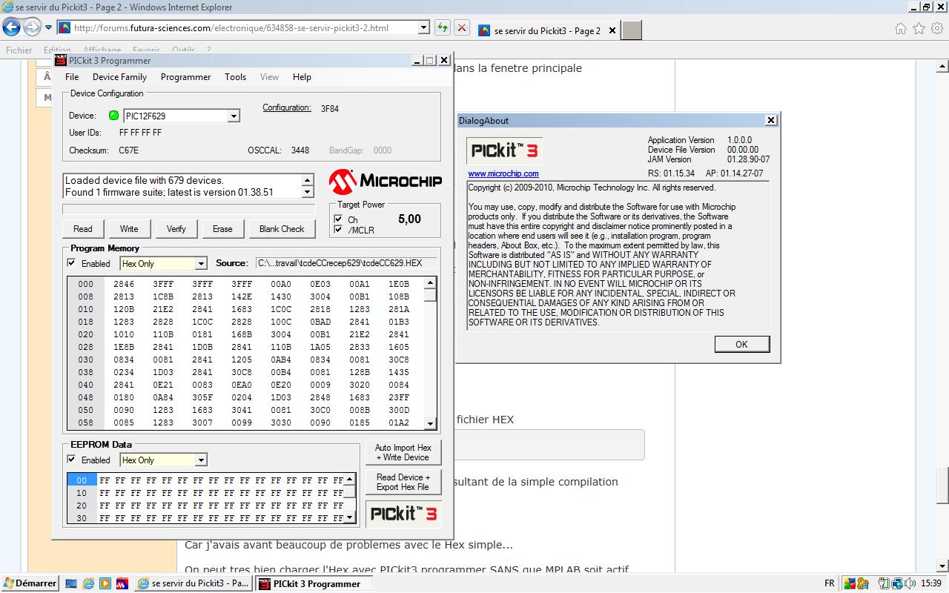Image resolution: width=949 pixels, height=593 pixels.
Task: Click the Program Memory scroll down arrow
Action: tap(430, 423)
